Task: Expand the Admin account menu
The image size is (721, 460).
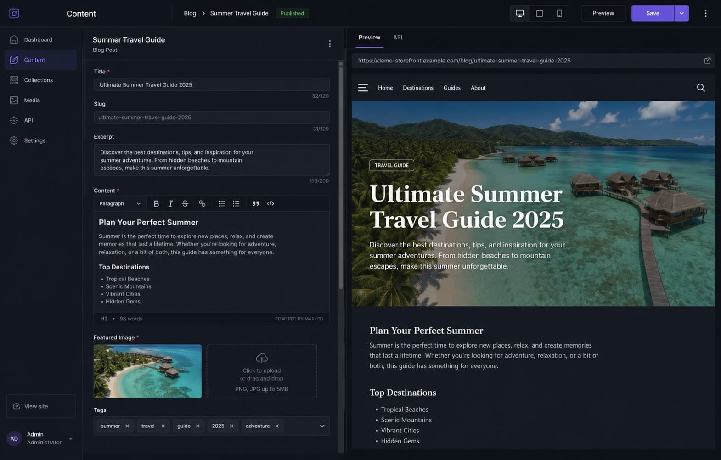Action: point(71,438)
